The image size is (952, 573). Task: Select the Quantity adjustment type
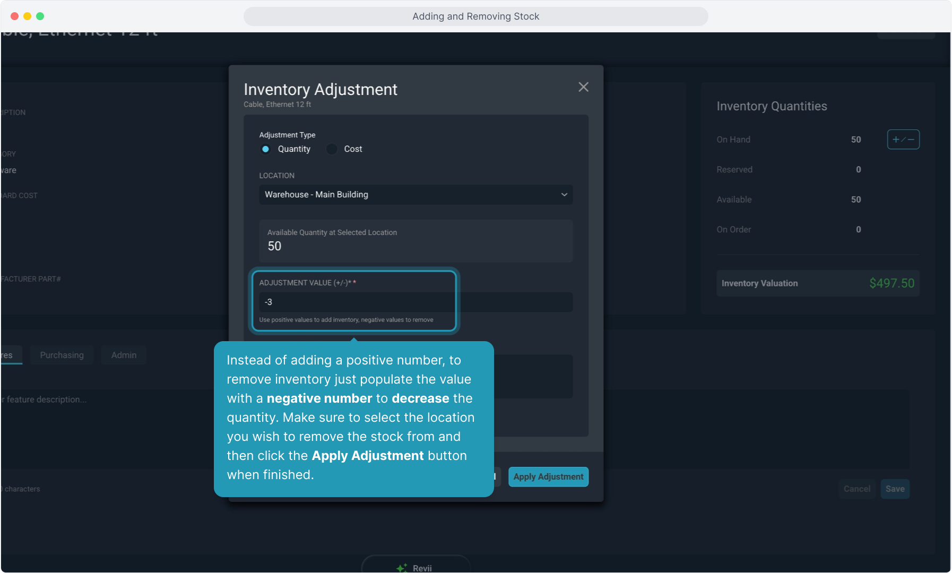[x=266, y=149]
